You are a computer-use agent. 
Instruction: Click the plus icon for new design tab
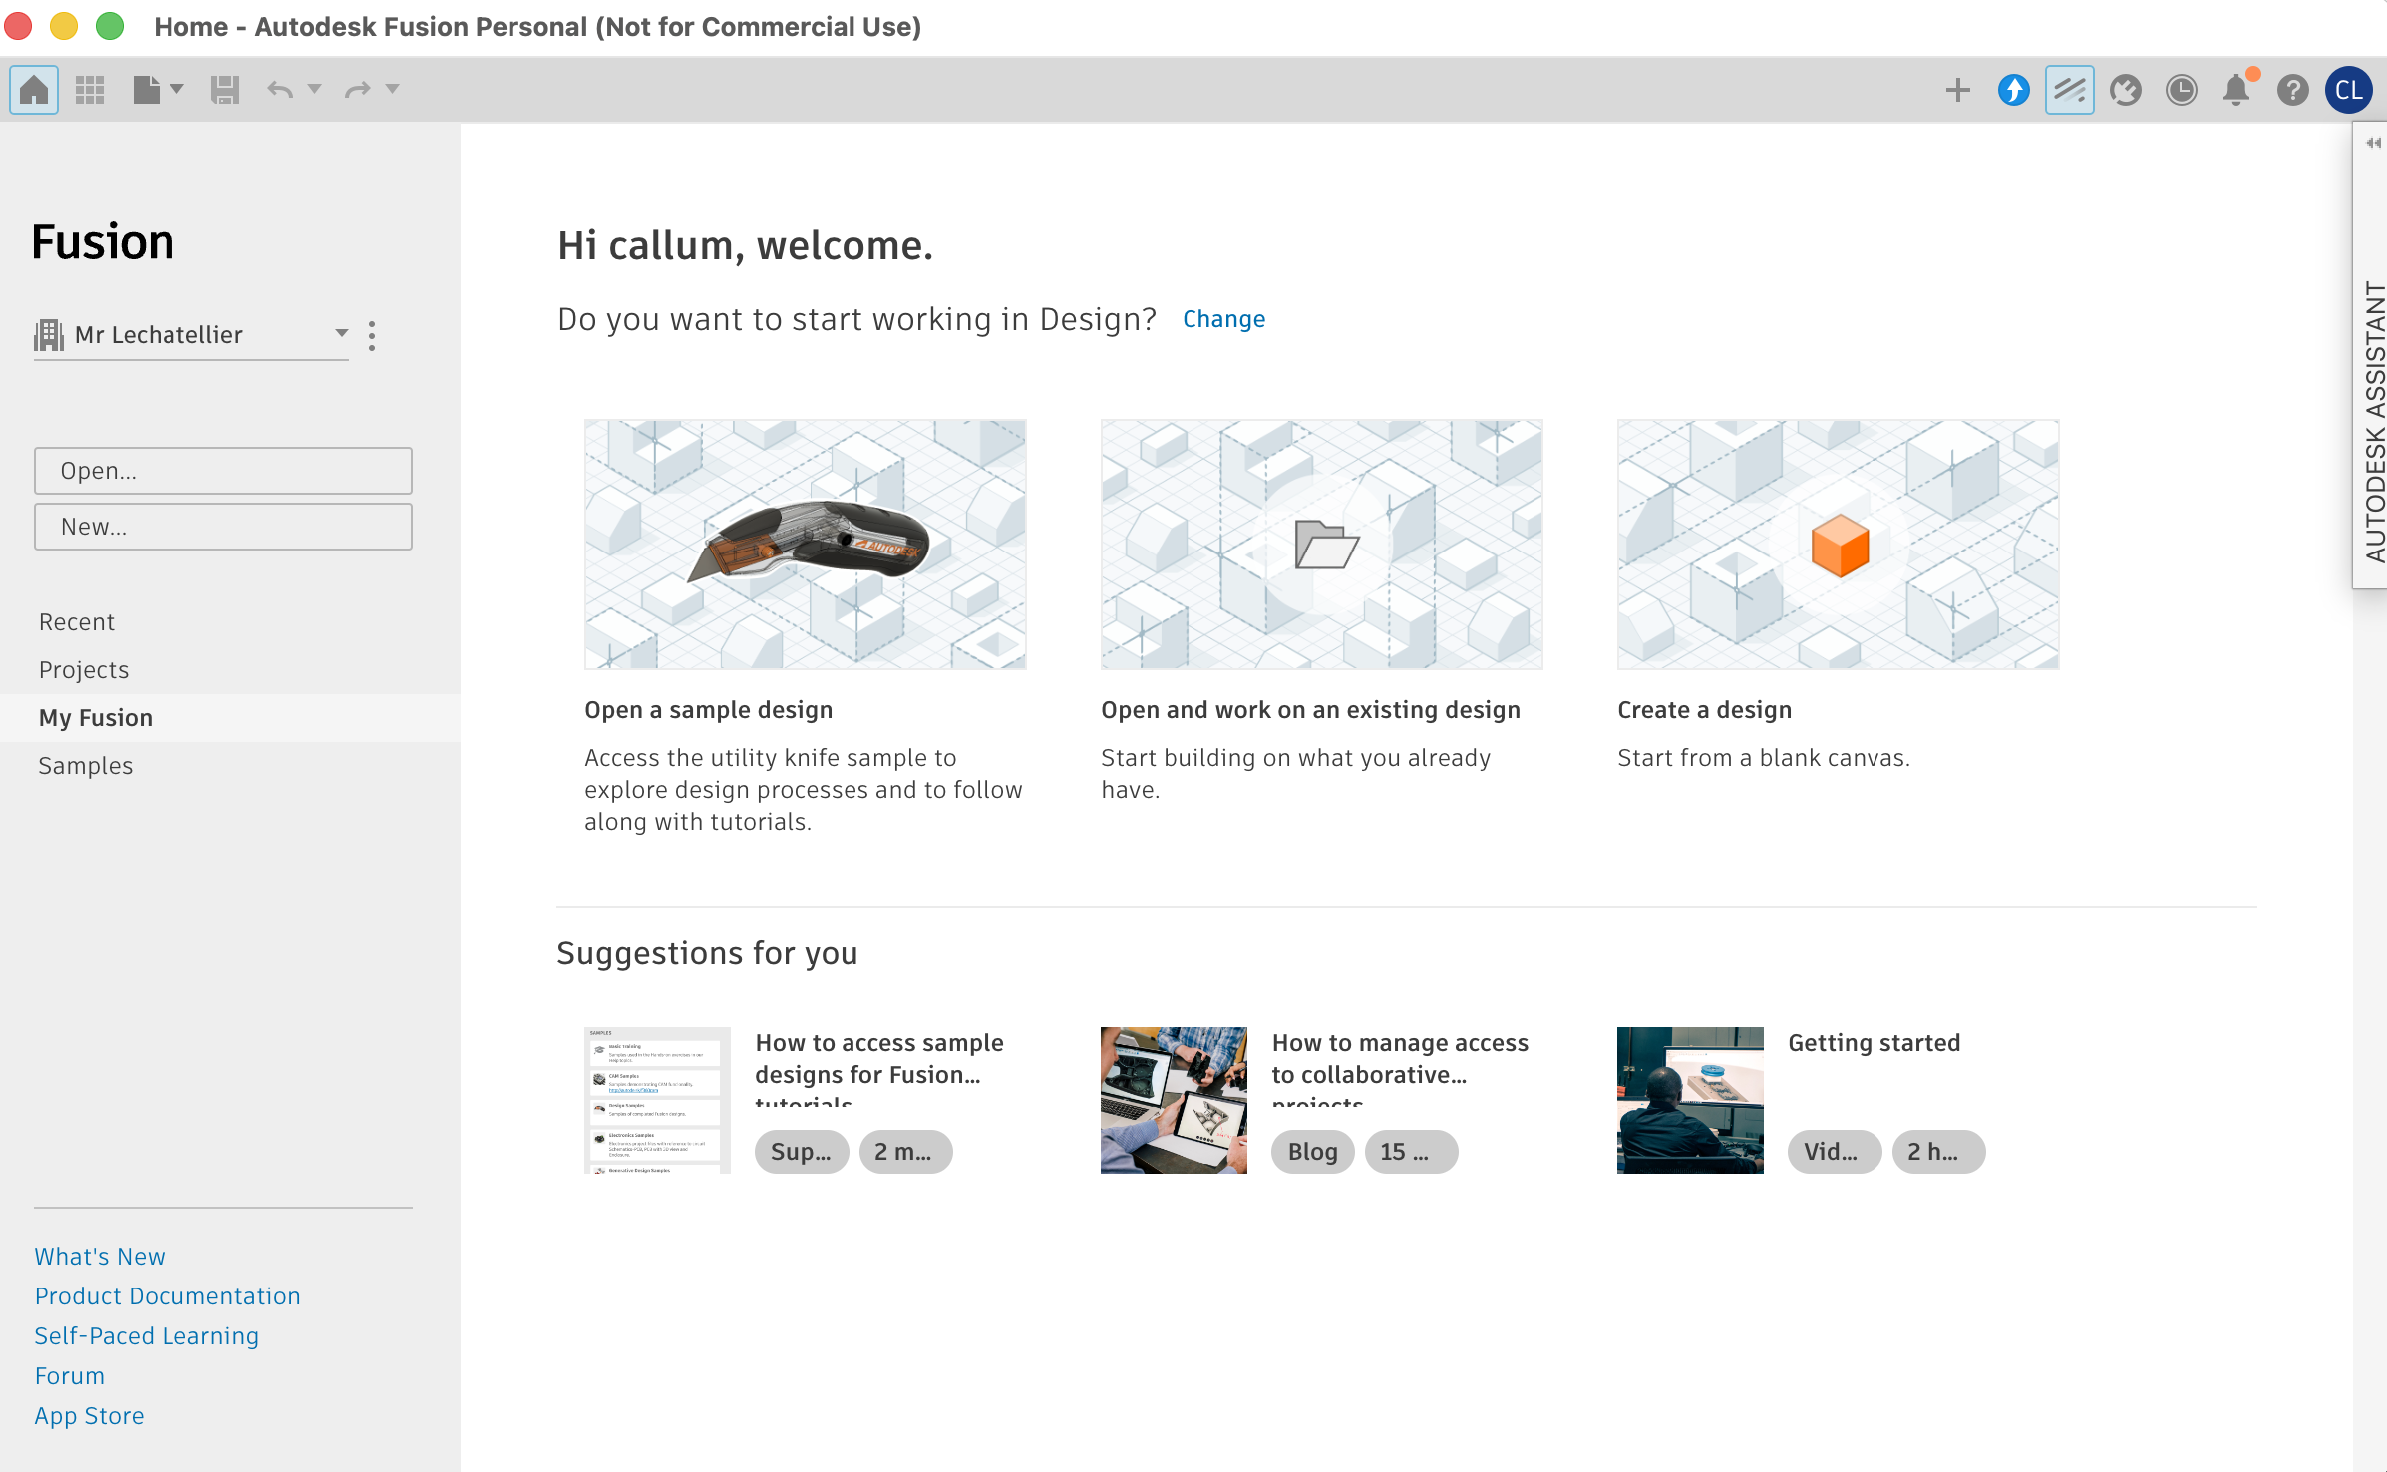[1957, 90]
